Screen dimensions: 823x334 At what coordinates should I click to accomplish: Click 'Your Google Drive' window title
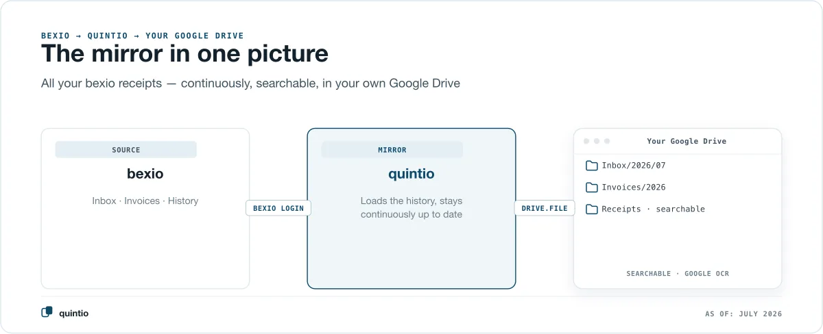tap(687, 141)
